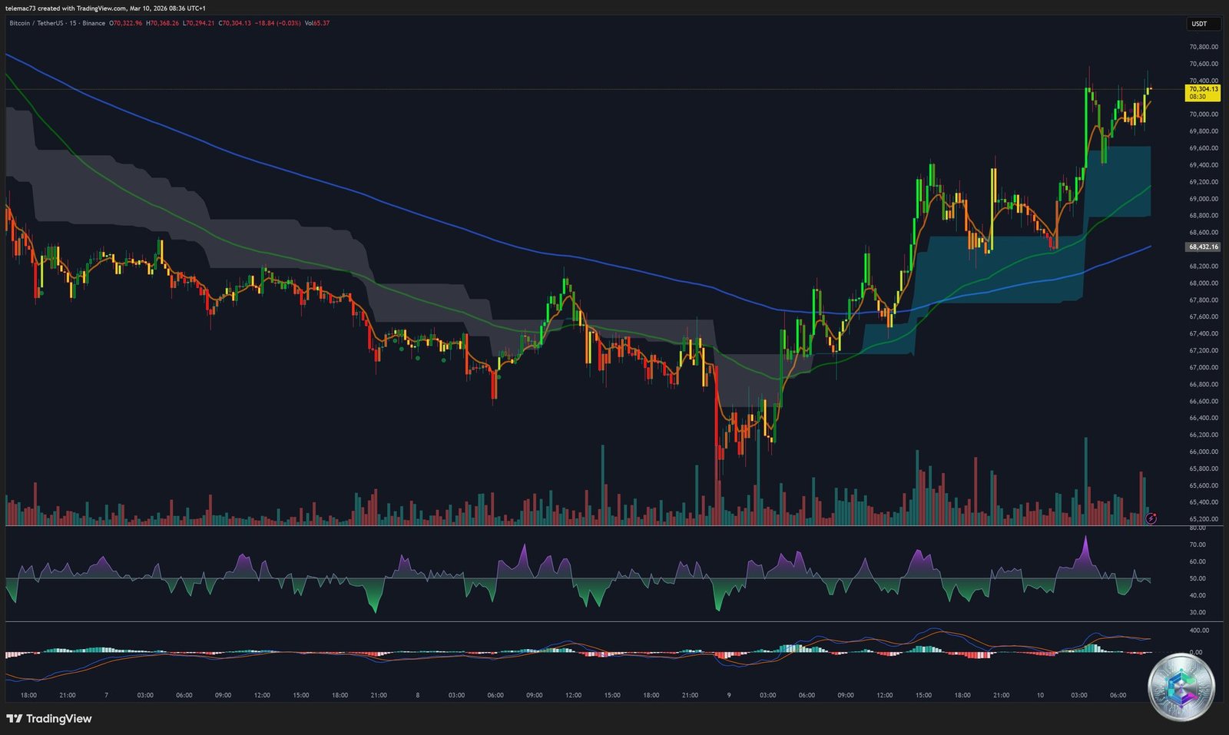The width and height of the screenshot is (1229, 735).
Task: Click the 08:30 countdown timer under the price
Action: [x=1198, y=98]
